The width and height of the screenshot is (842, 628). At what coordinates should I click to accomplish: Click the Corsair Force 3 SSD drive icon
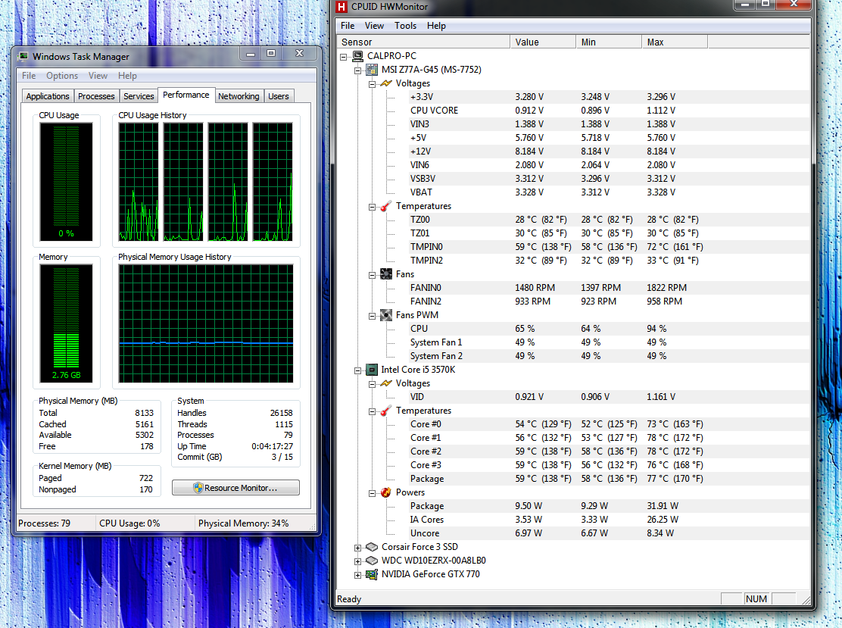point(372,547)
